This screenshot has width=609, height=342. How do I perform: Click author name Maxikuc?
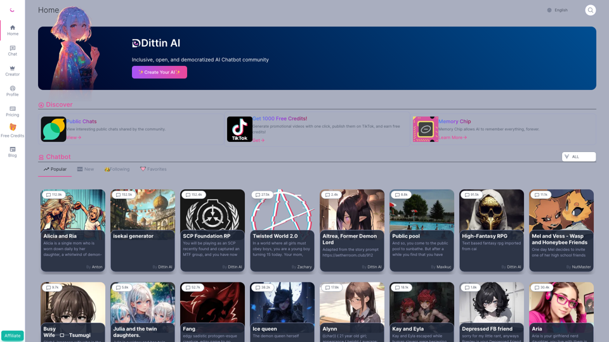pos(444,267)
